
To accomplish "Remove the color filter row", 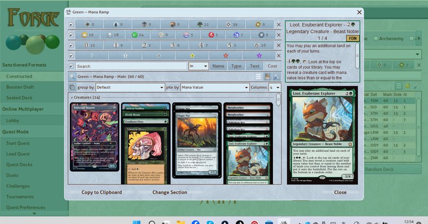I will pyautogui.click(x=278, y=25).
